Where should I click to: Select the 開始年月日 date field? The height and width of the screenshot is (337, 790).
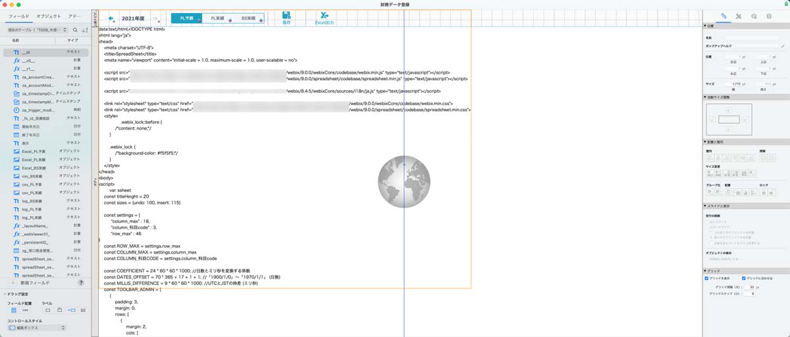tap(46, 126)
